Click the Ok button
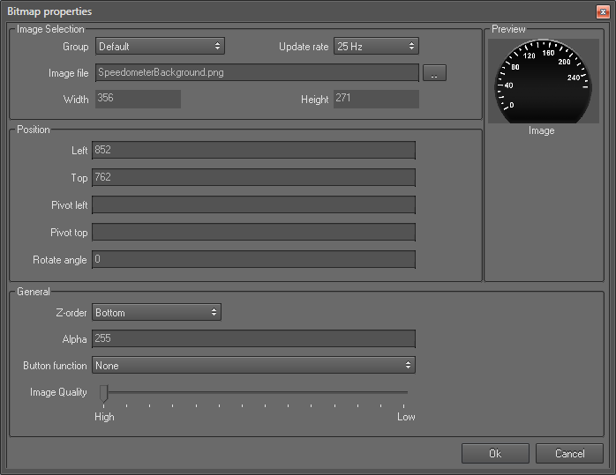 [495, 453]
